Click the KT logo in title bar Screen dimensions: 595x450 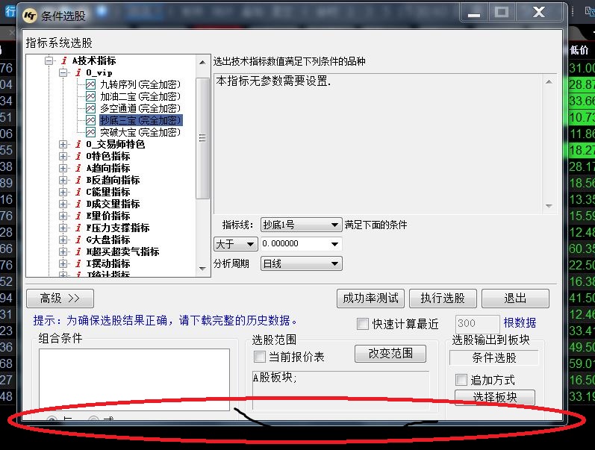(x=29, y=15)
